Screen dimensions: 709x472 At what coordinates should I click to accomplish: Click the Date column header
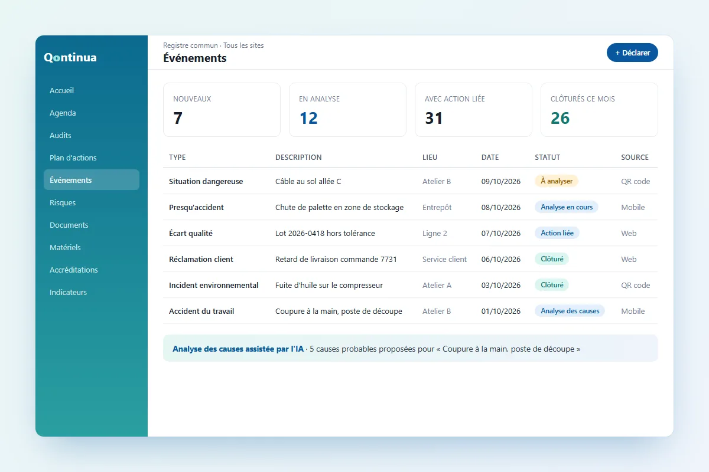point(490,158)
